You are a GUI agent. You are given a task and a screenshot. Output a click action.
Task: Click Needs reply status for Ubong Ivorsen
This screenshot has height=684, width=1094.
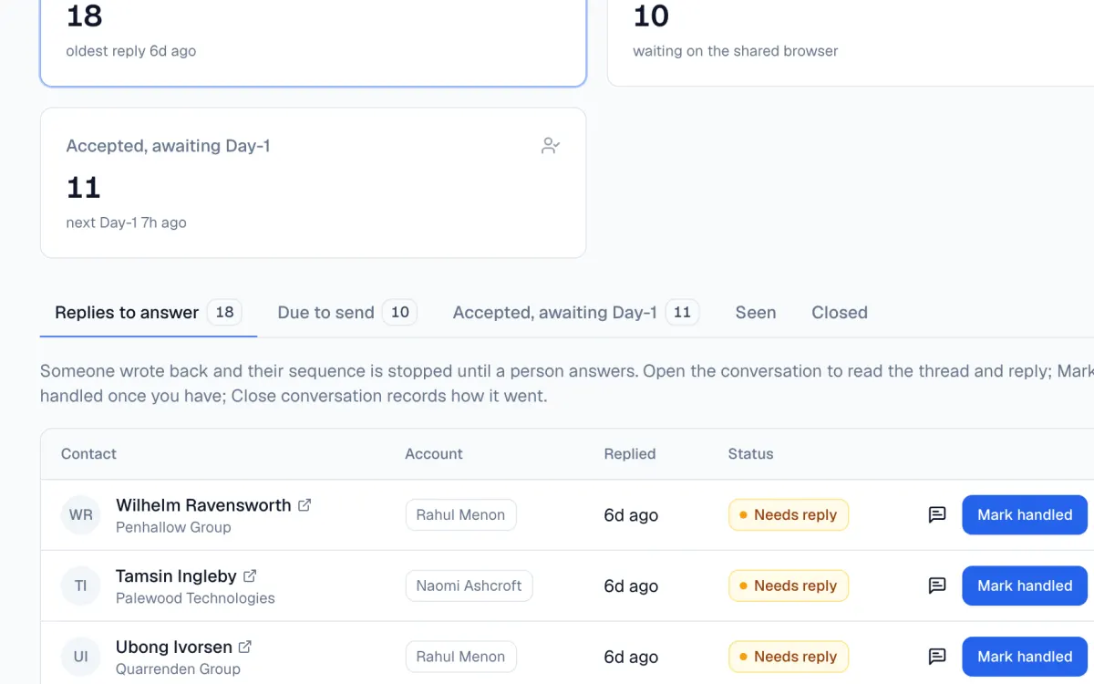789,657
